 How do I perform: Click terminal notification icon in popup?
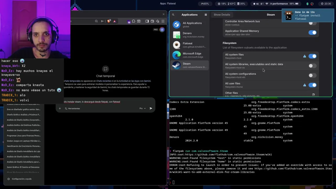[288, 15]
